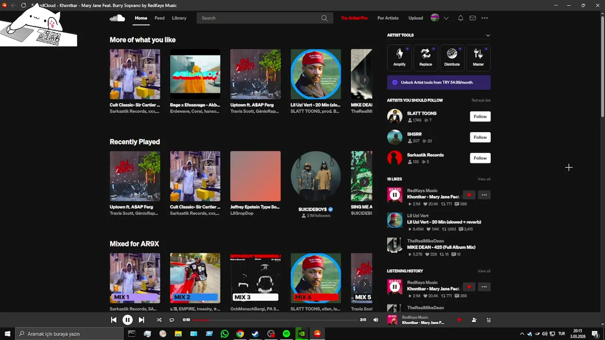605x340 pixels.
Task: Switch to the Feed tab
Action: (160, 18)
